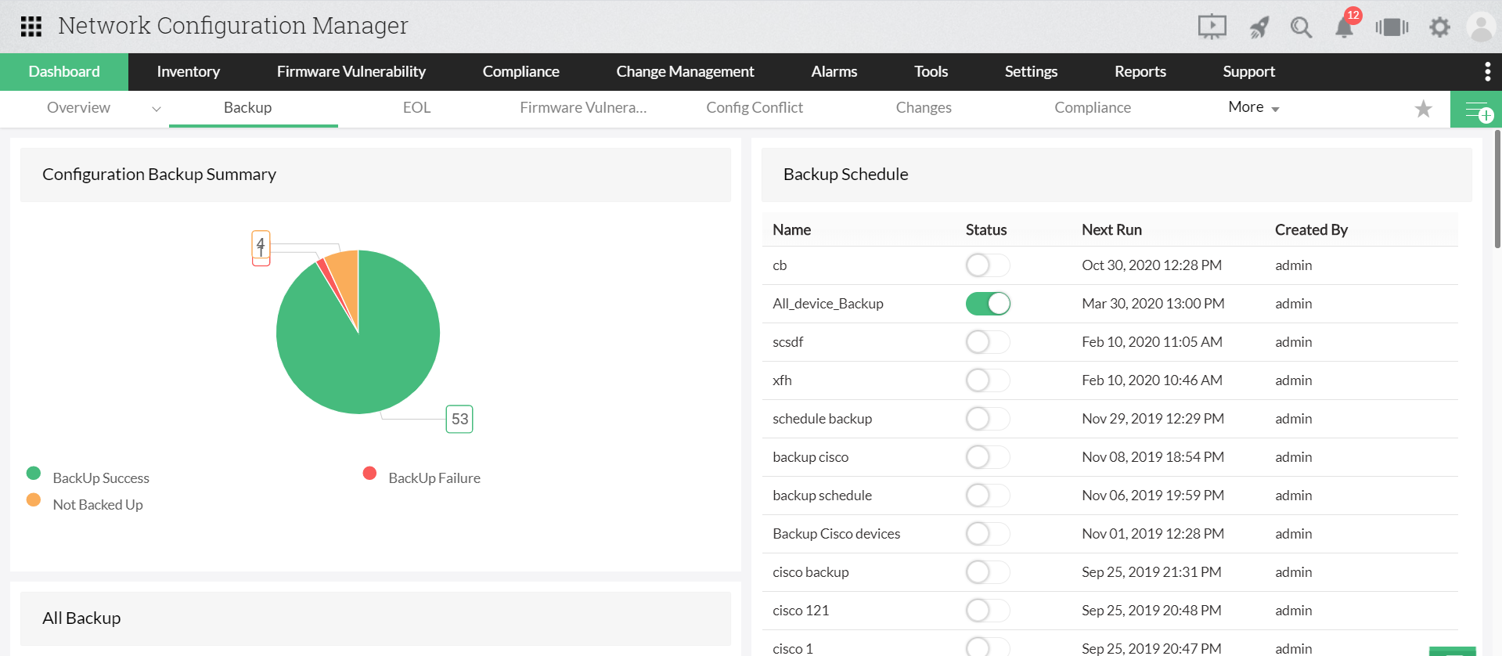Switch to the Config Conflict sub-tab
Viewport: 1502px width, 656px height.
point(755,108)
